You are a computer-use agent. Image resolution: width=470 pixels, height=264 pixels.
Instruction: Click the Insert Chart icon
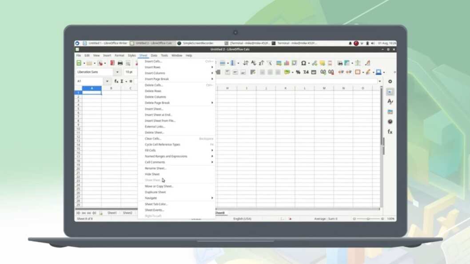pyautogui.click(x=287, y=63)
